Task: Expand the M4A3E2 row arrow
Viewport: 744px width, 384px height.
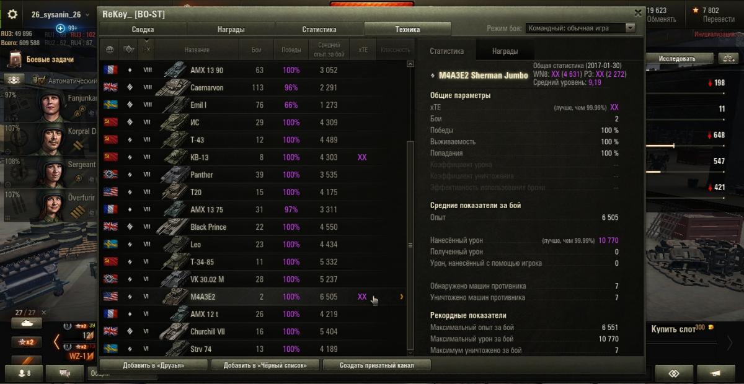Action: click(402, 297)
